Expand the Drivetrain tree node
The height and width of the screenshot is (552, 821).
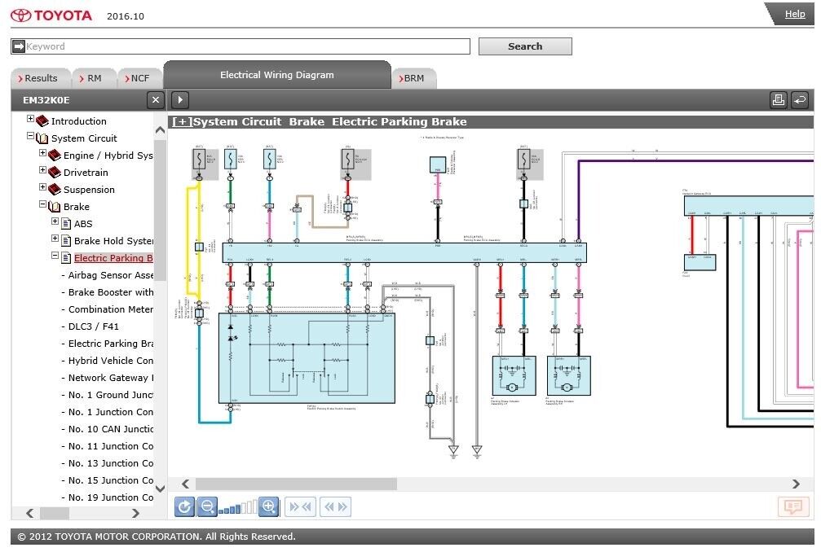click(x=43, y=171)
